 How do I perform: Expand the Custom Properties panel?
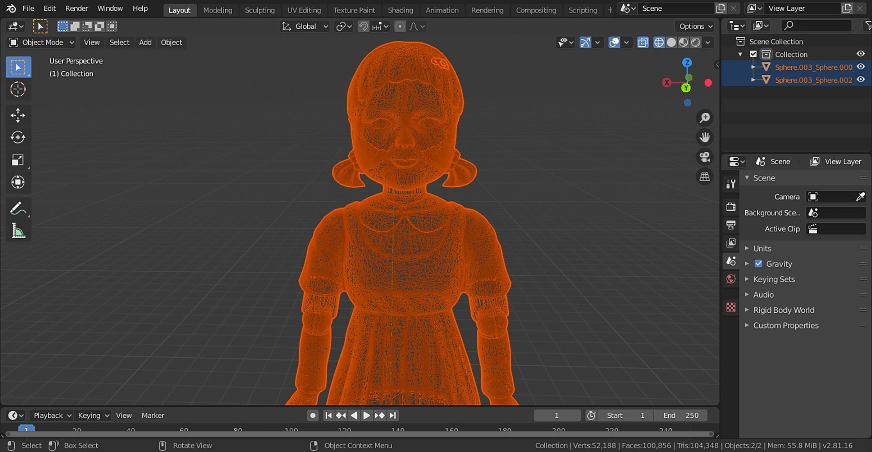click(785, 325)
